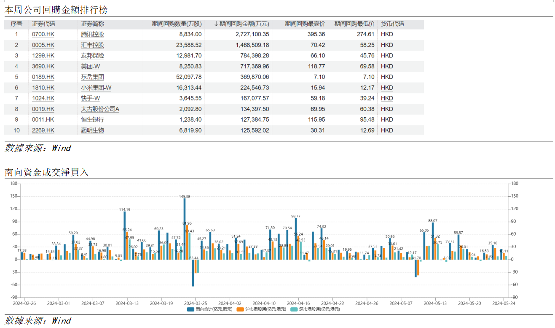Open stock code link 0011.HK
The width and height of the screenshot is (555, 328).
[43, 119]
